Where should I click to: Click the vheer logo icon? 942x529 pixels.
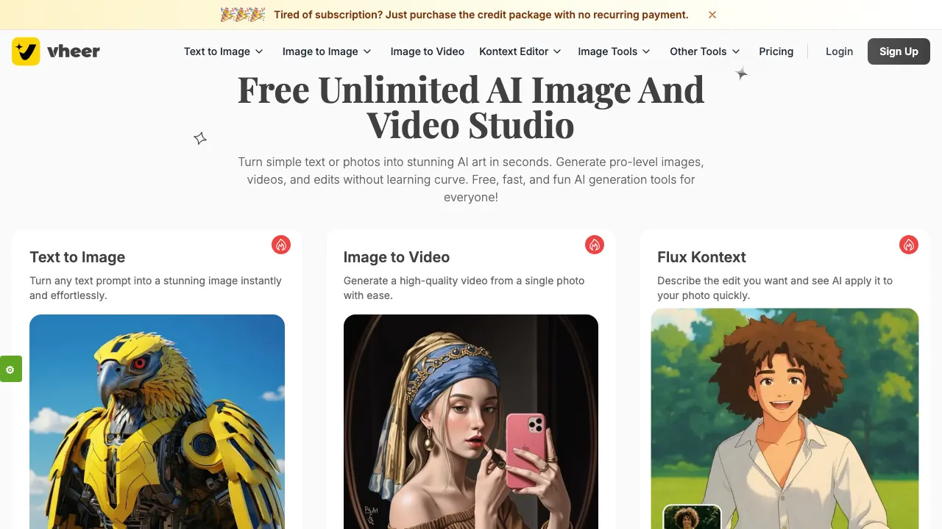pos(26,51)
